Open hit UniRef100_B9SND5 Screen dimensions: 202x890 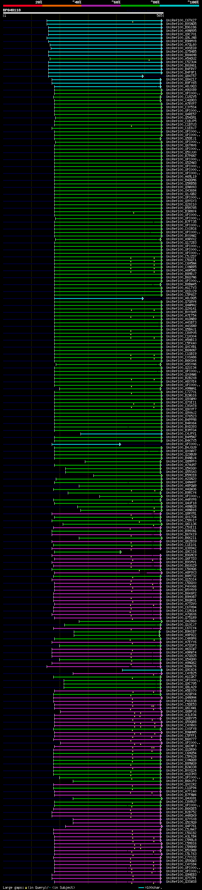pyautogui.click(x=181, y=24)
